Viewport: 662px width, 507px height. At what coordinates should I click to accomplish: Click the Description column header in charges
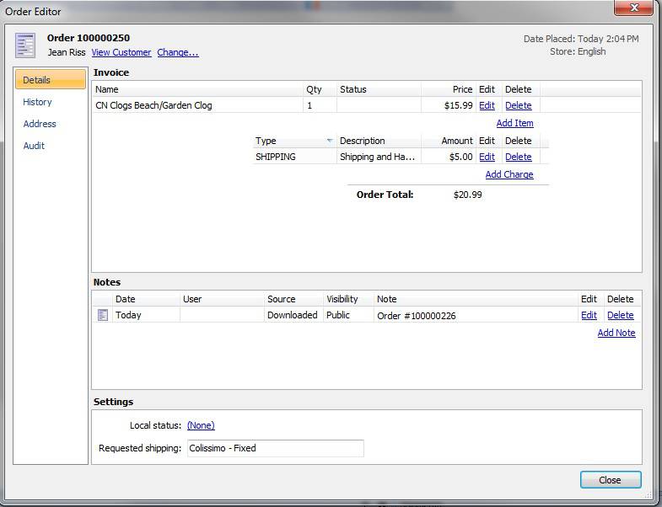pos(379,141)
